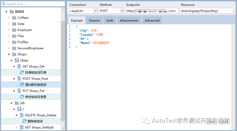The width and height of the screenshot is (237, 131).
Task: Switch to the Auth tab
Action: coord(110,21)
